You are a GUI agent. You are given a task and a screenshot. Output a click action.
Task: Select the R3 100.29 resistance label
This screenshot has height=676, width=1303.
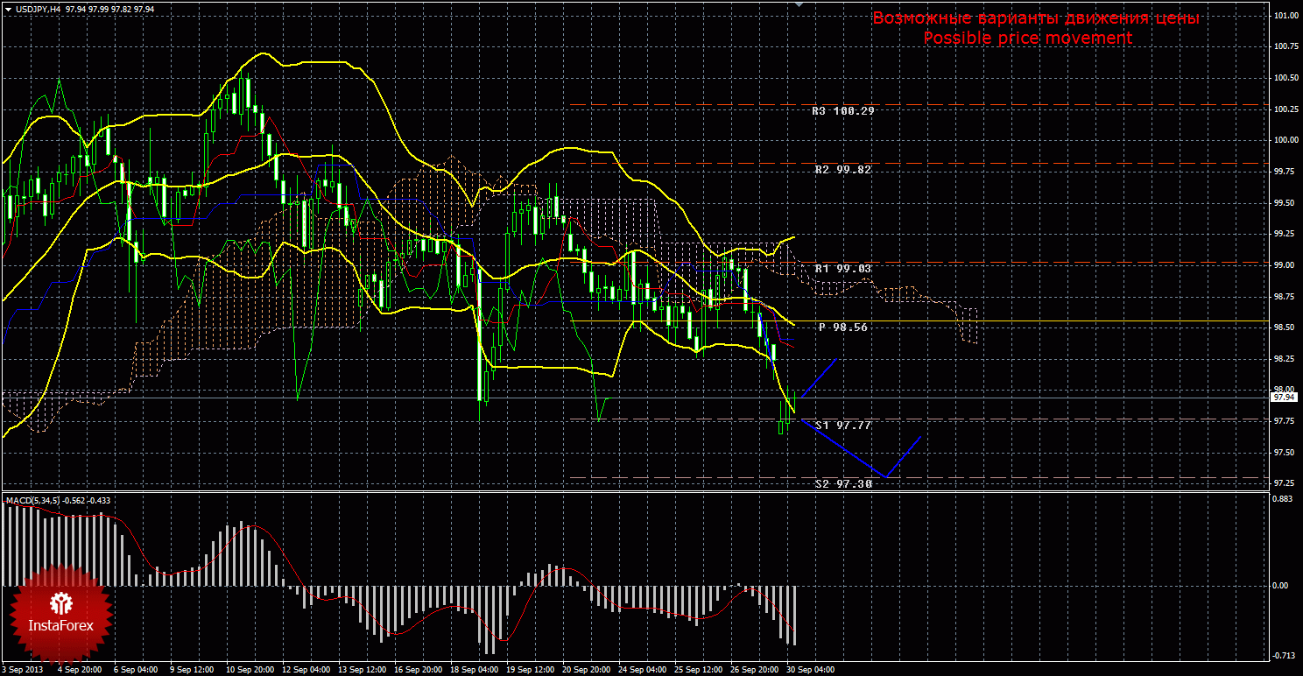coord(842,111)
